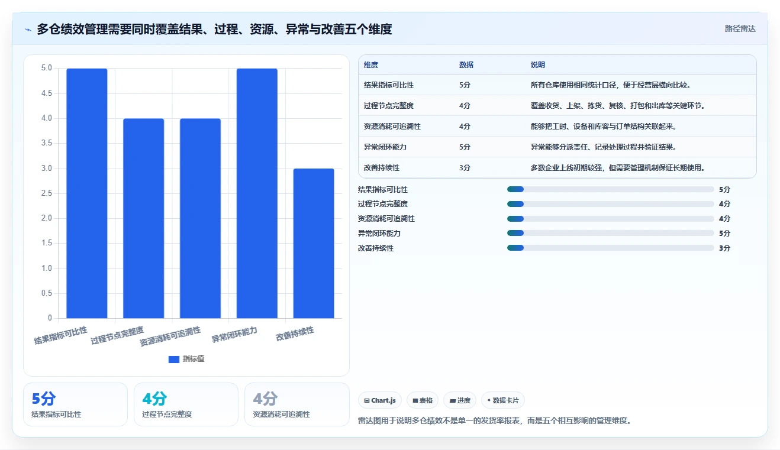Click the 改善持续性 bar in chart
The width and height of the screenshot is (780, 450).
point(314,244)
